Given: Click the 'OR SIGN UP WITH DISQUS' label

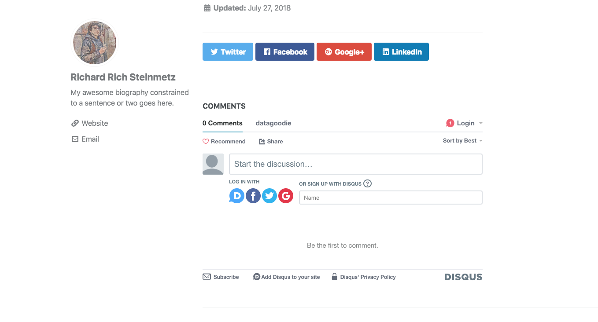Looking at the screenshot, I should coord(330,184).
